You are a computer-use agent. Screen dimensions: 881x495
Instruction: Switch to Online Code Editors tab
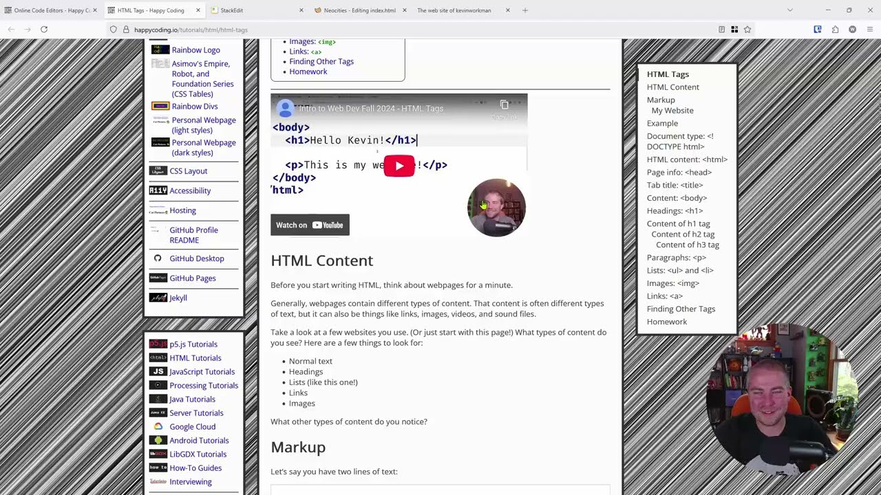52,10
